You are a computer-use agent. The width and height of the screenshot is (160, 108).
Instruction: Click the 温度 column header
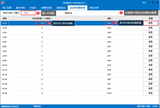point(109,18)
